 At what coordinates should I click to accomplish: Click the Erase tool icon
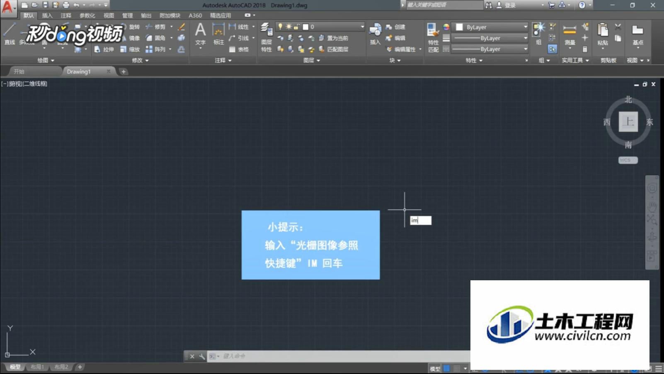pos(182,27)
